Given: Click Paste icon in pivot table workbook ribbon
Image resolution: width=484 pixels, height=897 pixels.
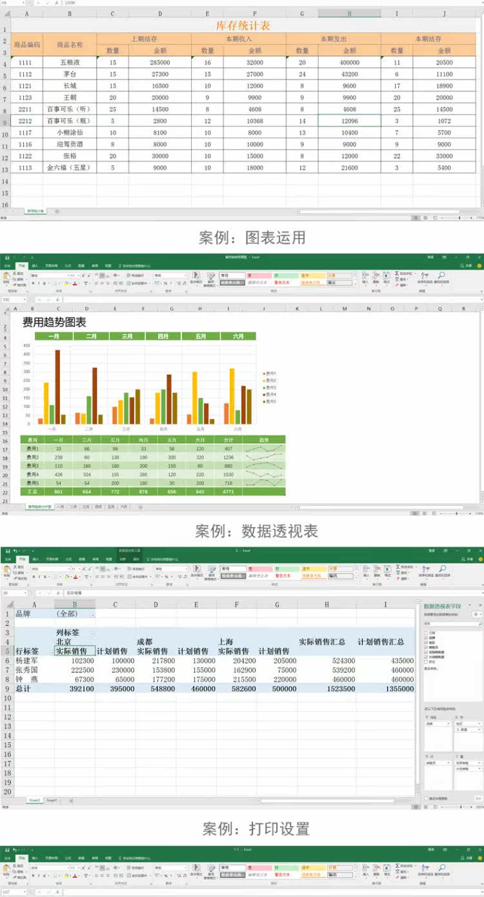Looking at the screenshot, I should click(6, 569).
